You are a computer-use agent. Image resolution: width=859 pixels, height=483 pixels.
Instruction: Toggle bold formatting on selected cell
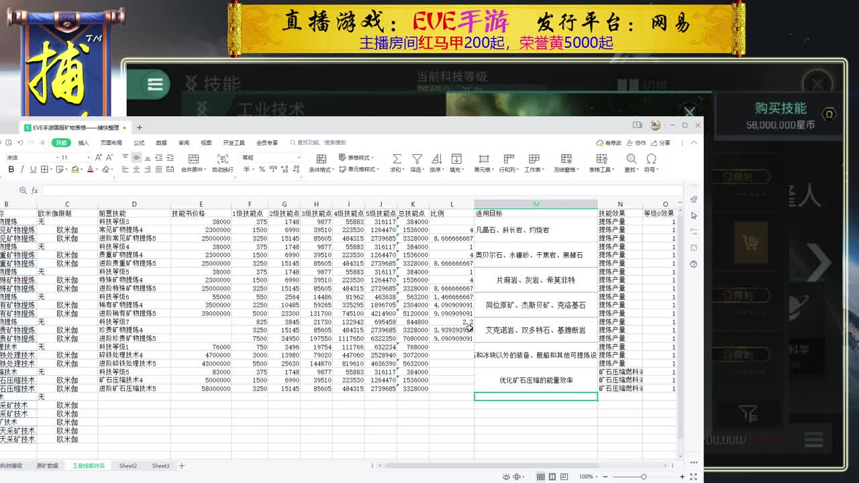[11, 168]
